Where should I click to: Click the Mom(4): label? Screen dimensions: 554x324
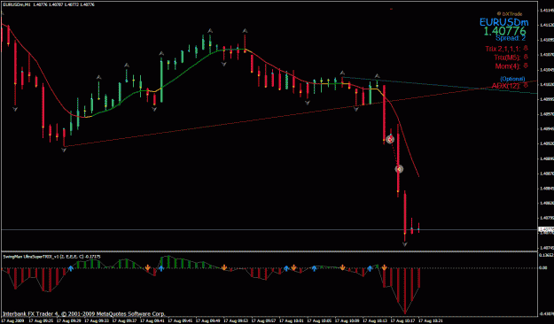coord(508,66)
